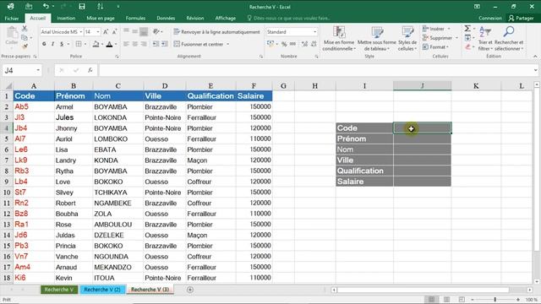Switch to the Affichage tab
The width and height of the screenshot is (541, 304).
click(226, 18)
